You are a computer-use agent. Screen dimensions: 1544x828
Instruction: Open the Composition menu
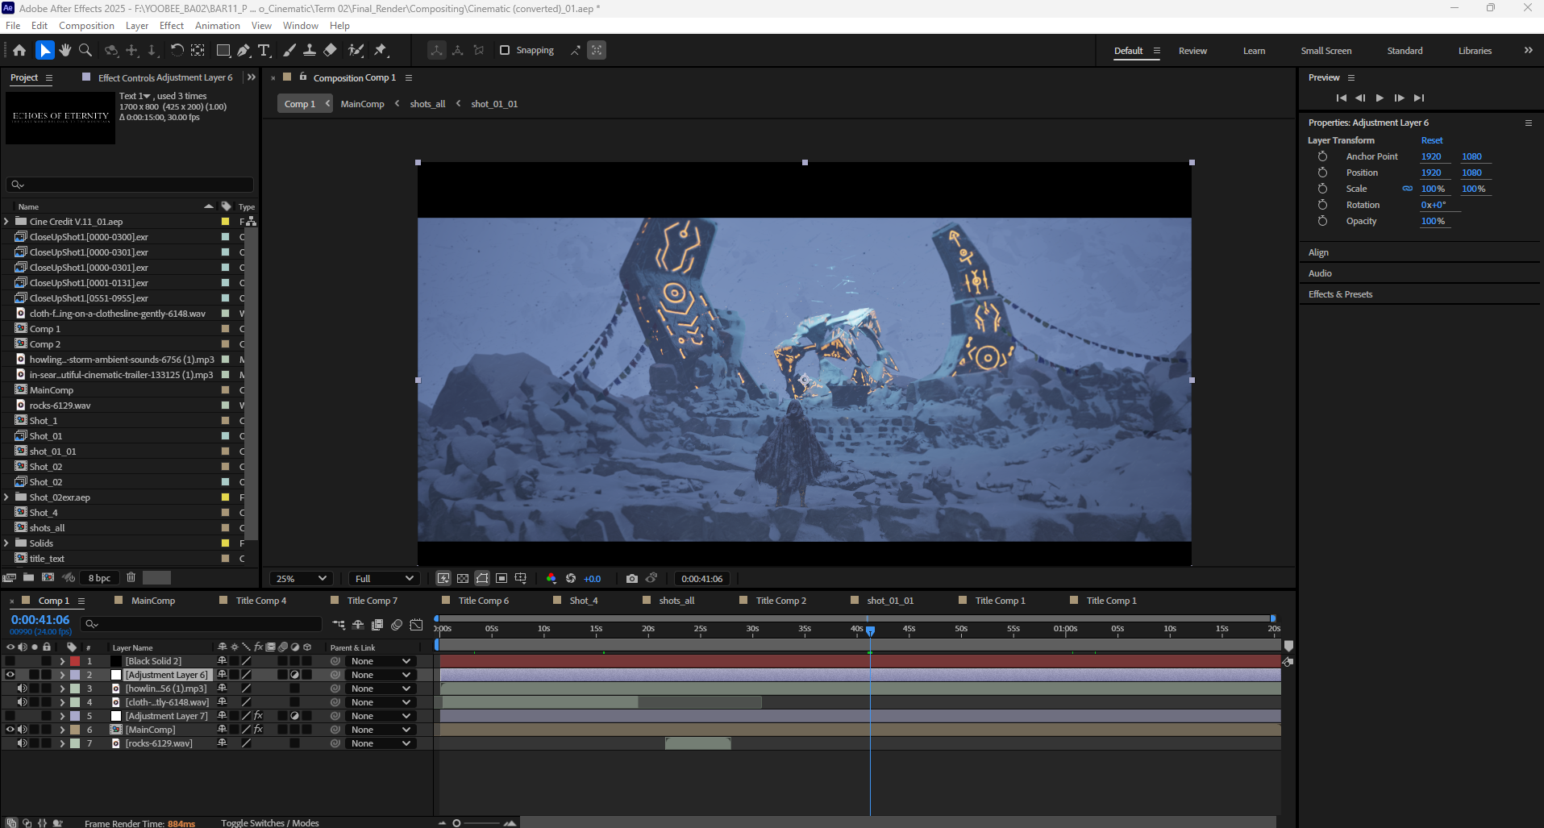point(86,26)
